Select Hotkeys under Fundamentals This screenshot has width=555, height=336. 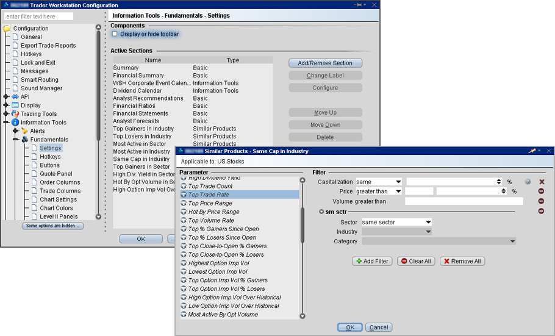50,157
